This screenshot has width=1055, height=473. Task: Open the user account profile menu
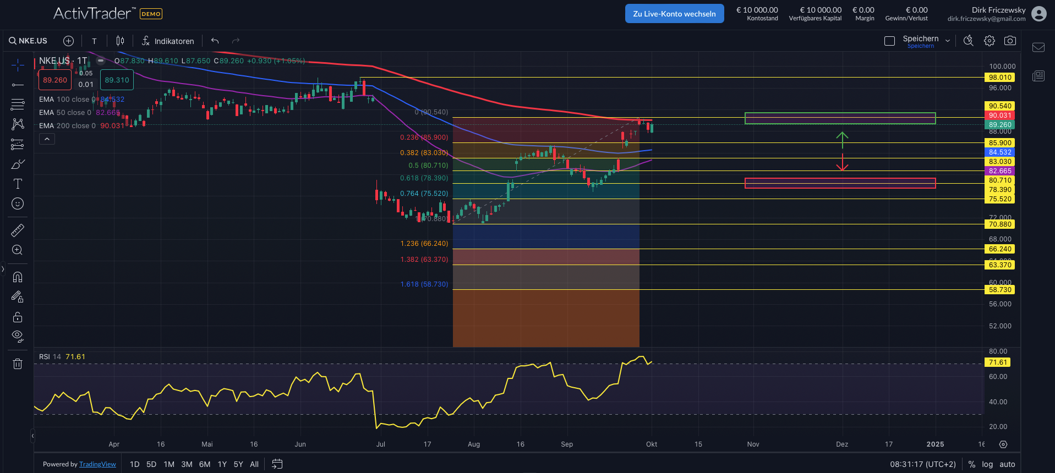[x=1038, y=14]
